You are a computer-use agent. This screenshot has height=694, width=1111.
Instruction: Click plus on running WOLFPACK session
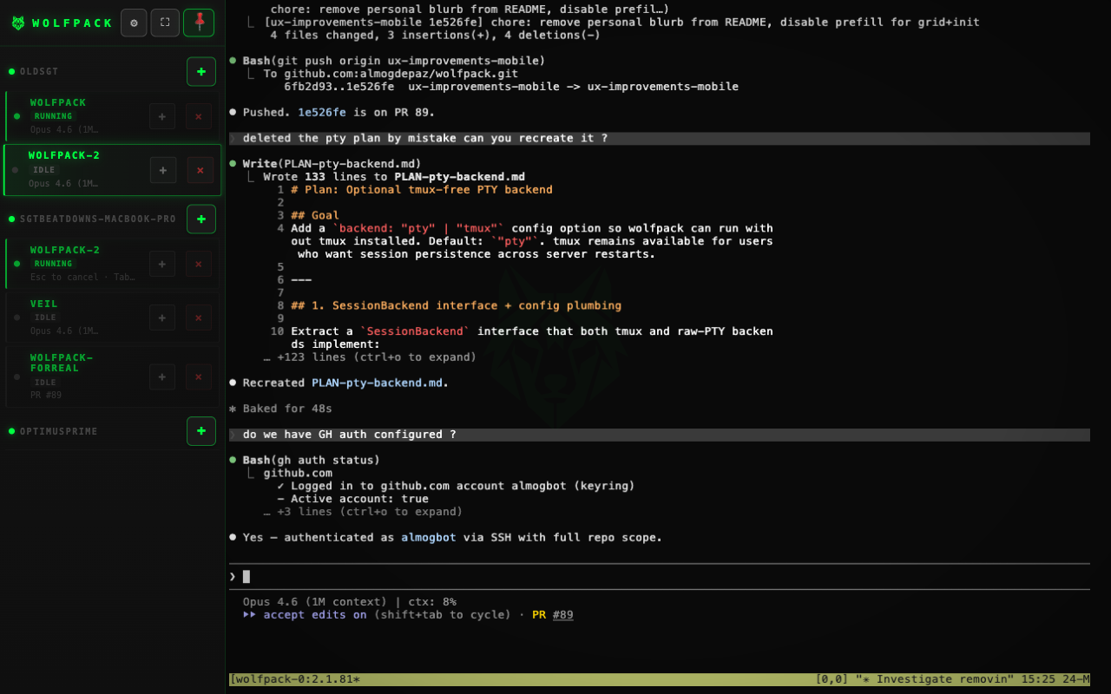[162, 116]
